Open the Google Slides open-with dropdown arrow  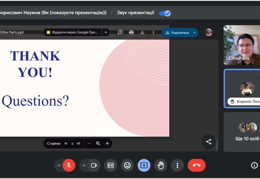(106, 32)
